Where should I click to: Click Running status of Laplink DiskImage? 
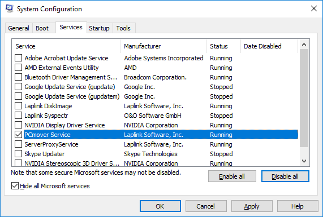pyautogui.click(x=221, y=106)
